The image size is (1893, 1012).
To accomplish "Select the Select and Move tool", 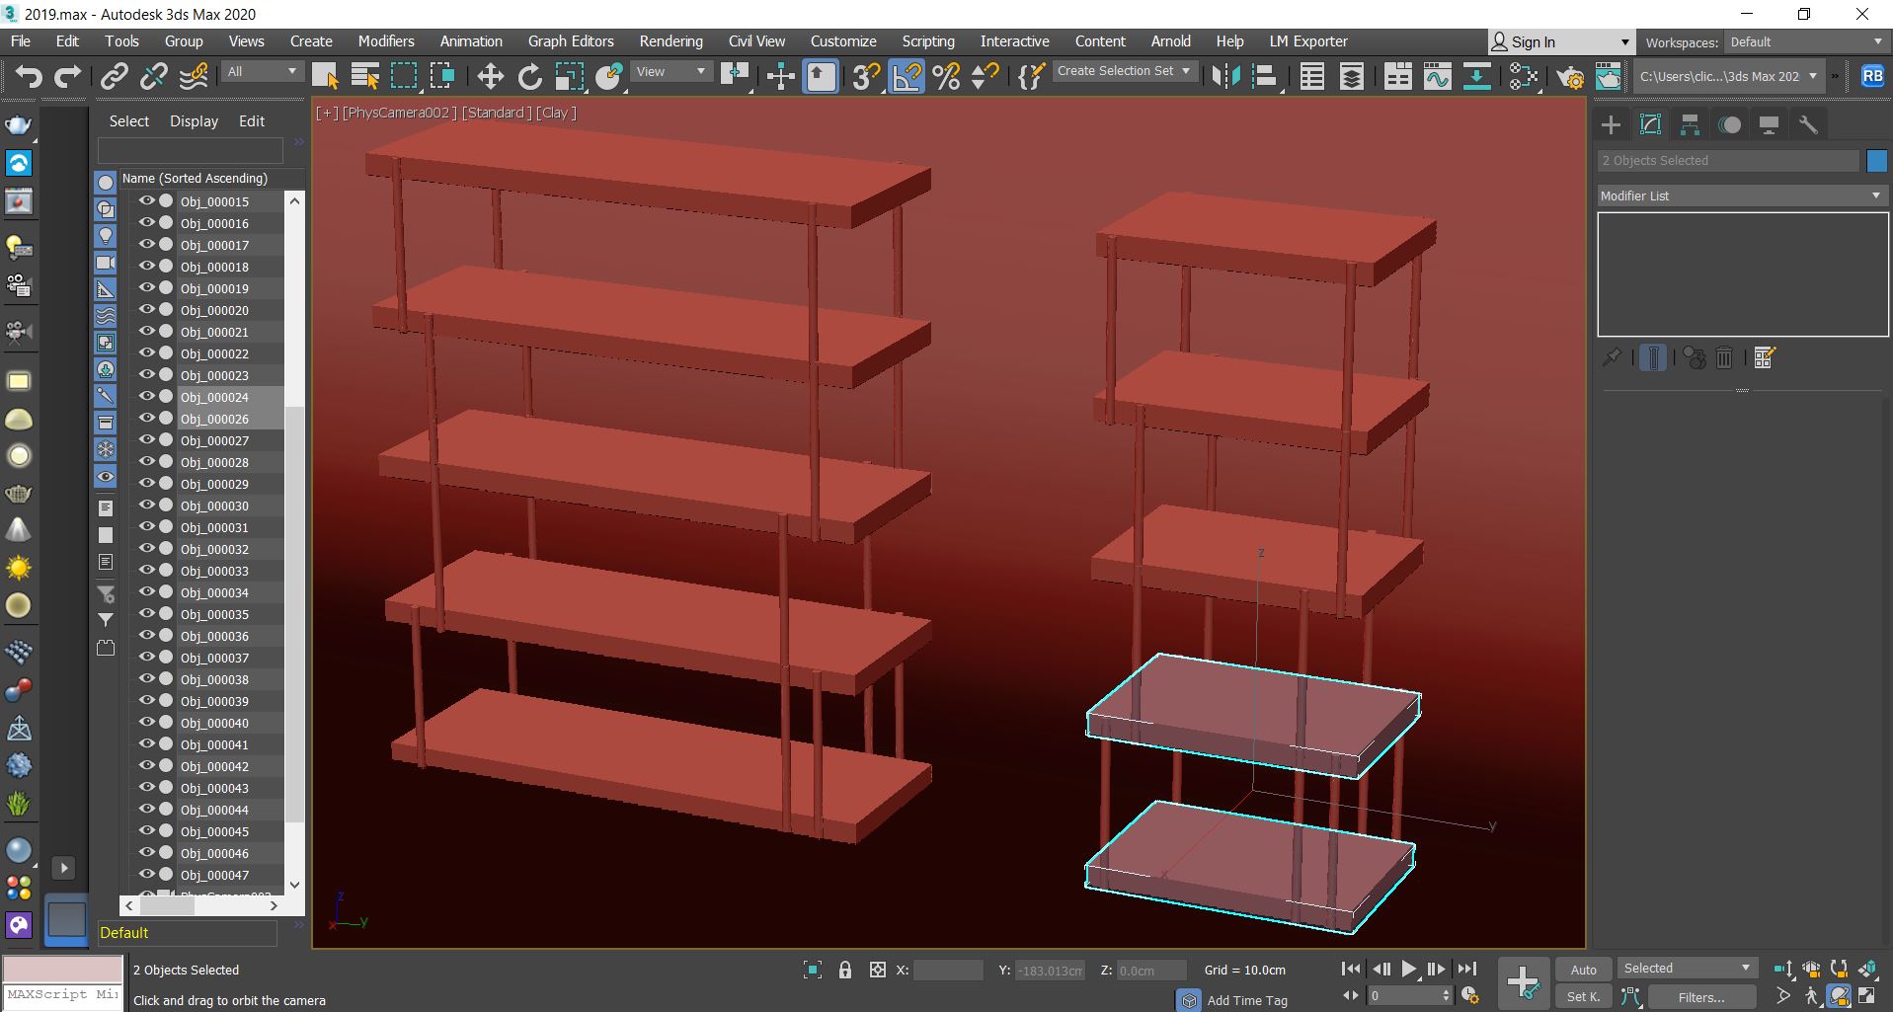I will pyautogui.click(x=490, y=76).
